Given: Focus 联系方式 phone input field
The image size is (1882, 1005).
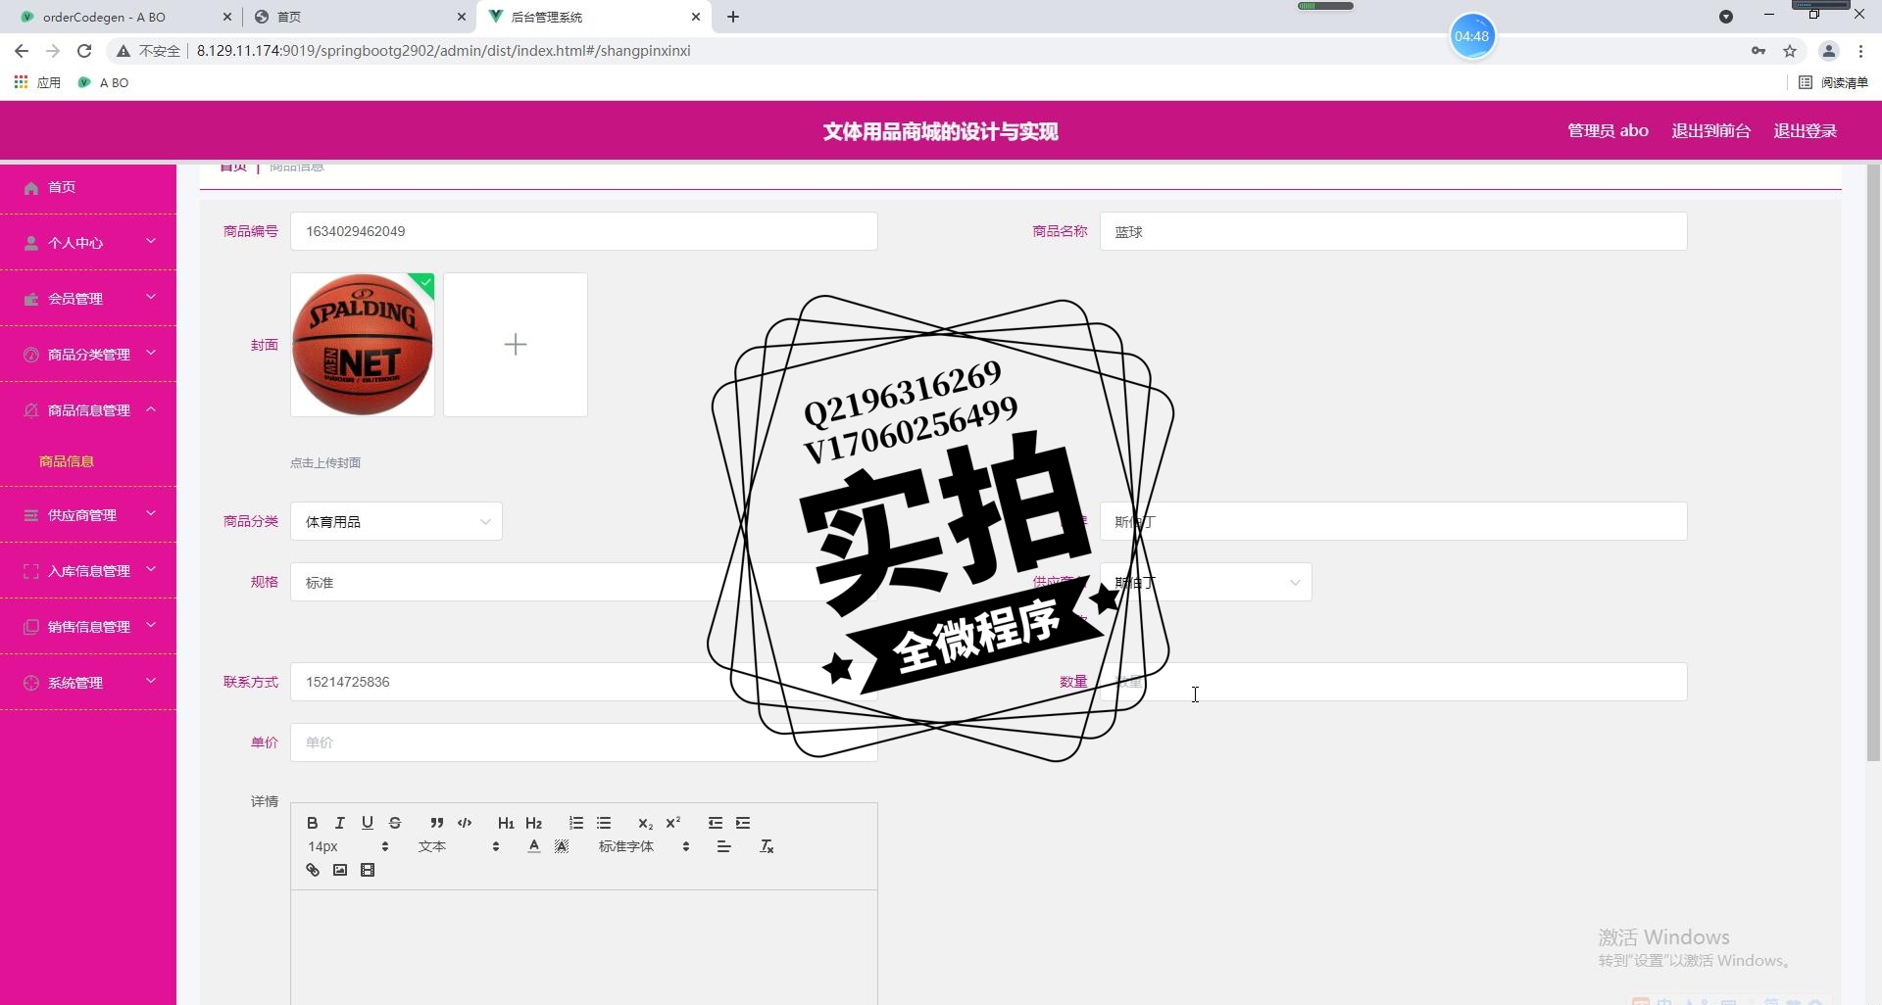Looking at the screenshot, I should coord(584,682).
